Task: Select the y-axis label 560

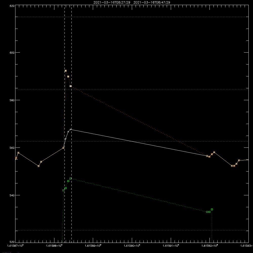Action: tap(12, 148)
